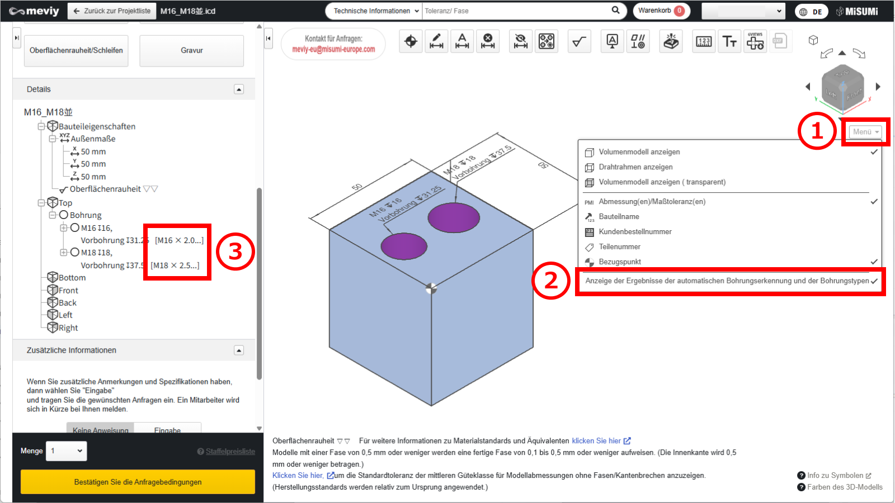Open the Menge quantity dropdown
895x503 pixels.
[67, 451]
